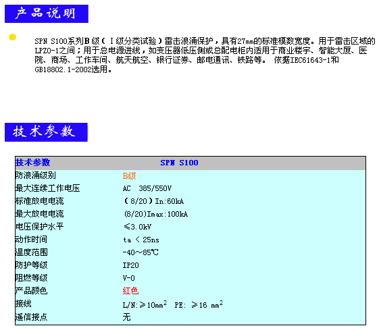Click the AC 385/550V voltage value
This screenshot has height=328, width=379.
(x=147, y=188)
